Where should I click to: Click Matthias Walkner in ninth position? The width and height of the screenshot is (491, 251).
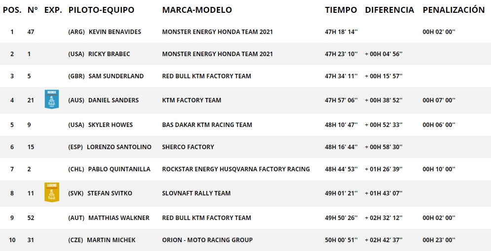pyautogui.click(x=119, y=218)
